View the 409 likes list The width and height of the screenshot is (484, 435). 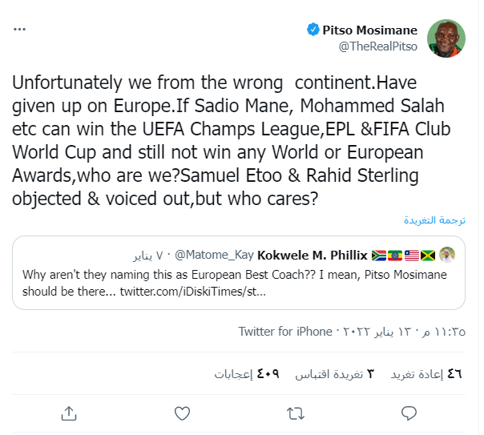pyautogui.click(x=246, y=373)
